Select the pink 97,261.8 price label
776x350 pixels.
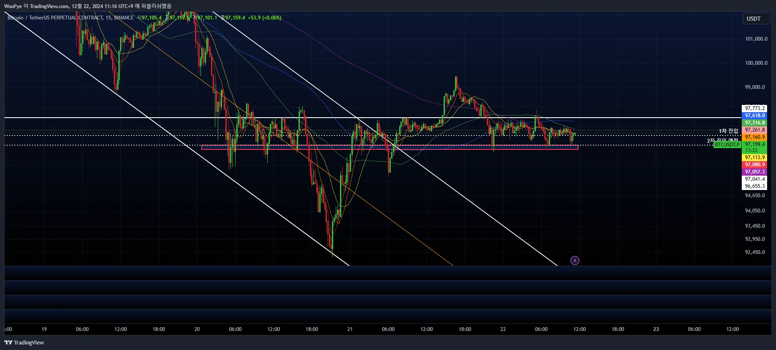pyautogui.click(x=754, y=130)
